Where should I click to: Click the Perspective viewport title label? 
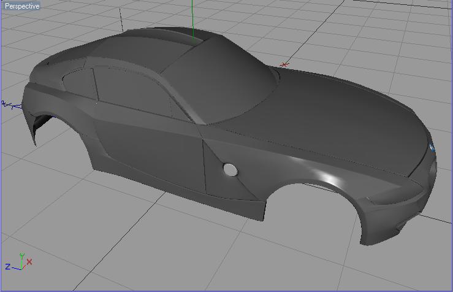21,6
